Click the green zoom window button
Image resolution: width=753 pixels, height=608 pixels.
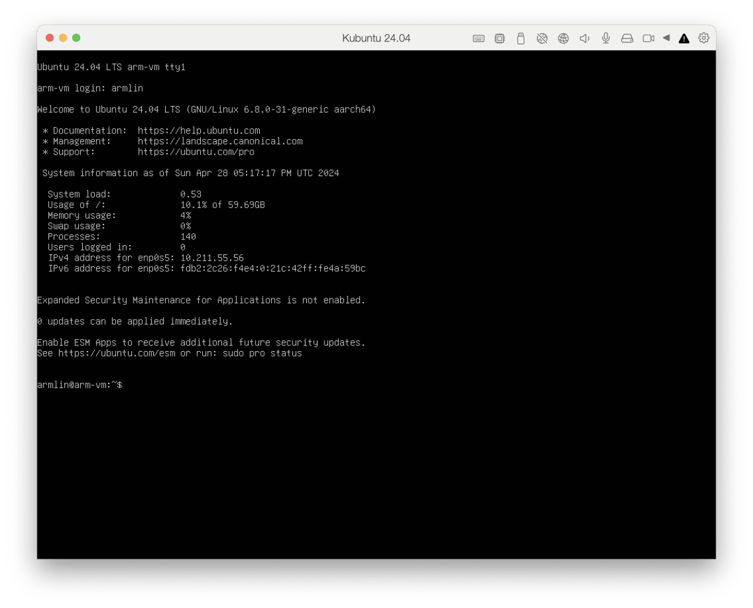tap(77, 38)
